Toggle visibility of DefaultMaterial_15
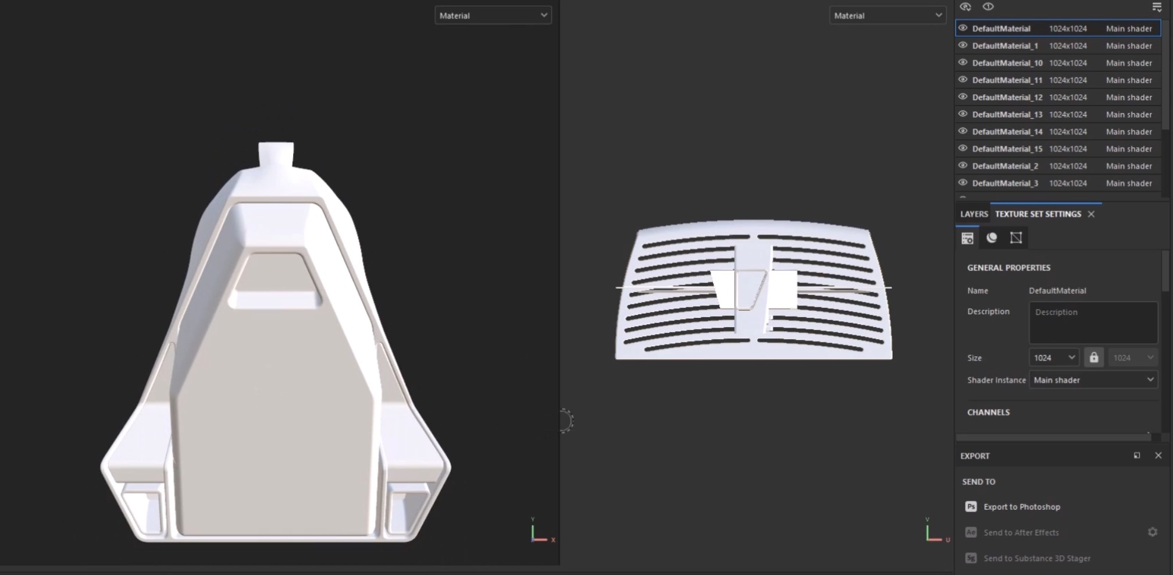 (963, 148)
